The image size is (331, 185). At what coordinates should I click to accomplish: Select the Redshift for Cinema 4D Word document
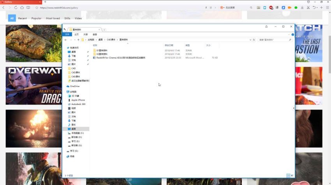(121, 58)
